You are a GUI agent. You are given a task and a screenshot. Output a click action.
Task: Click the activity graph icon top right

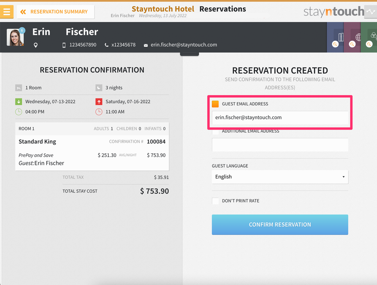coord(370,12)
